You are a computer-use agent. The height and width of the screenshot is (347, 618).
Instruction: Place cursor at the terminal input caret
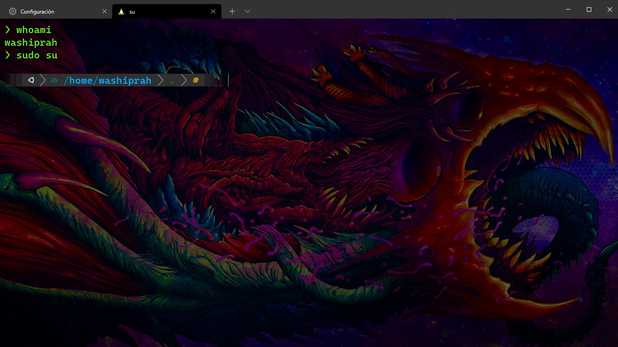coord(229,80)
